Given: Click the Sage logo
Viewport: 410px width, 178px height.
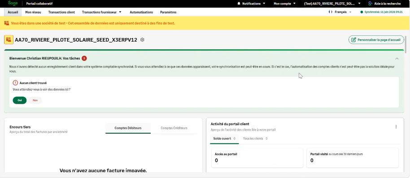Looking at the screenshot, I should click(x=13, y=4).
